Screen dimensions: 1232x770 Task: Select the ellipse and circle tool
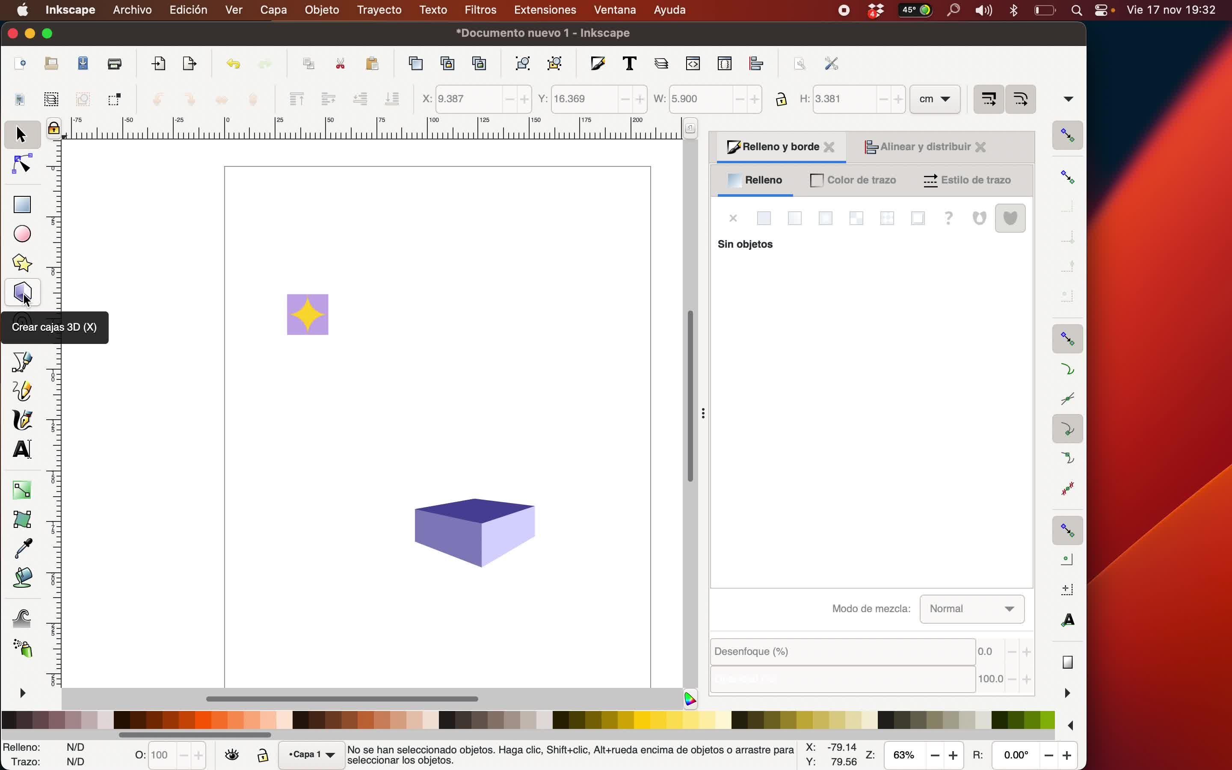[22, 234]
